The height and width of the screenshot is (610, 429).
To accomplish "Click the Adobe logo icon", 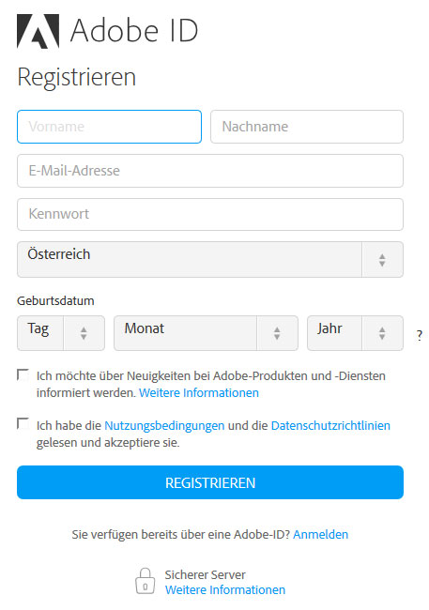I will coord(38,31).
